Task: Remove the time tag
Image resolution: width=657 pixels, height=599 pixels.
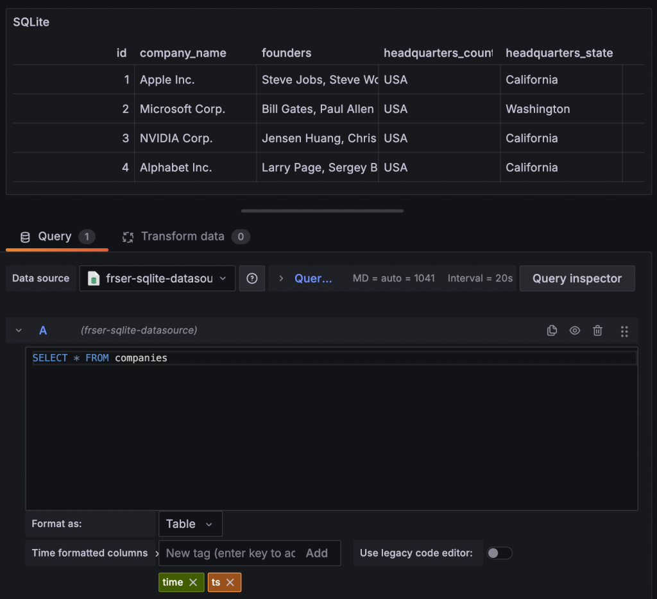Action: coord(193,582)
